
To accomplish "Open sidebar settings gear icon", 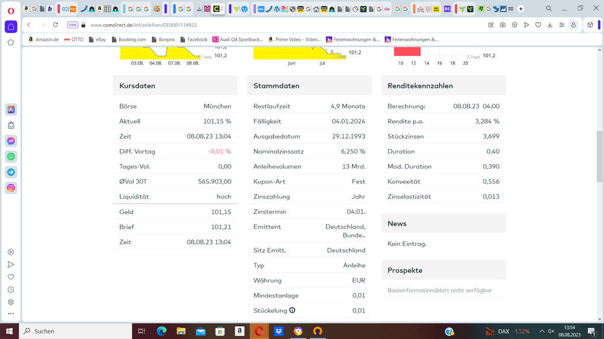I will [x=11, y=302].
